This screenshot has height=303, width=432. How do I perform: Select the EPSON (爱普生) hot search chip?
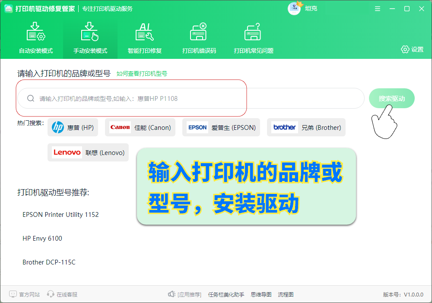[x=221, y=127]
